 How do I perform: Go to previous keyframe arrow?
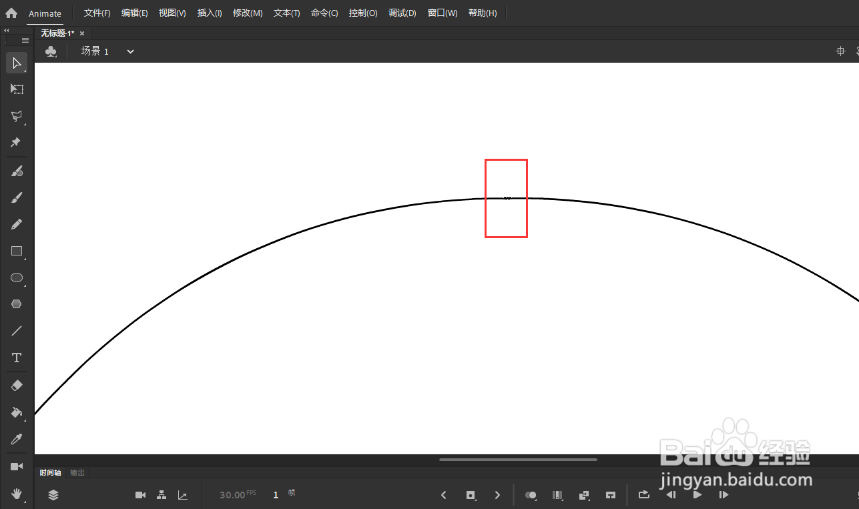point(444,495)
